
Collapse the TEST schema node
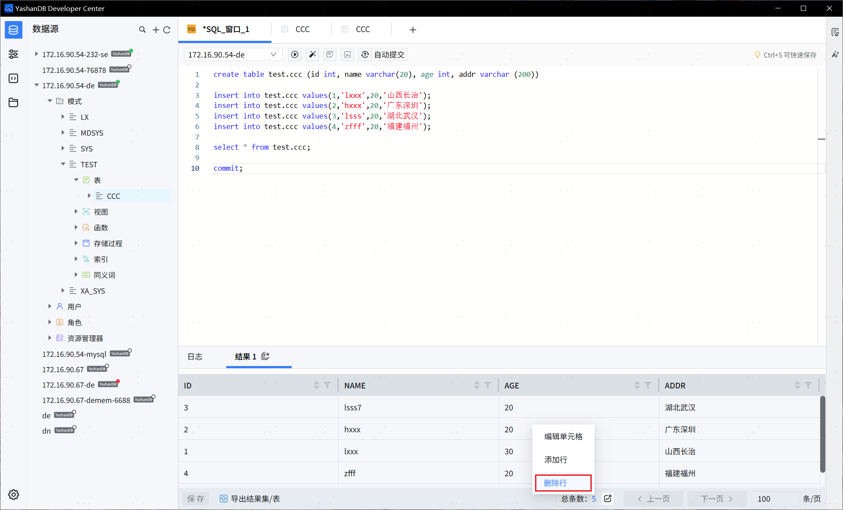[x=63, y=164]
